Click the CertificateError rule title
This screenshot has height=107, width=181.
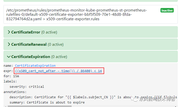click(x=26, y=32)
